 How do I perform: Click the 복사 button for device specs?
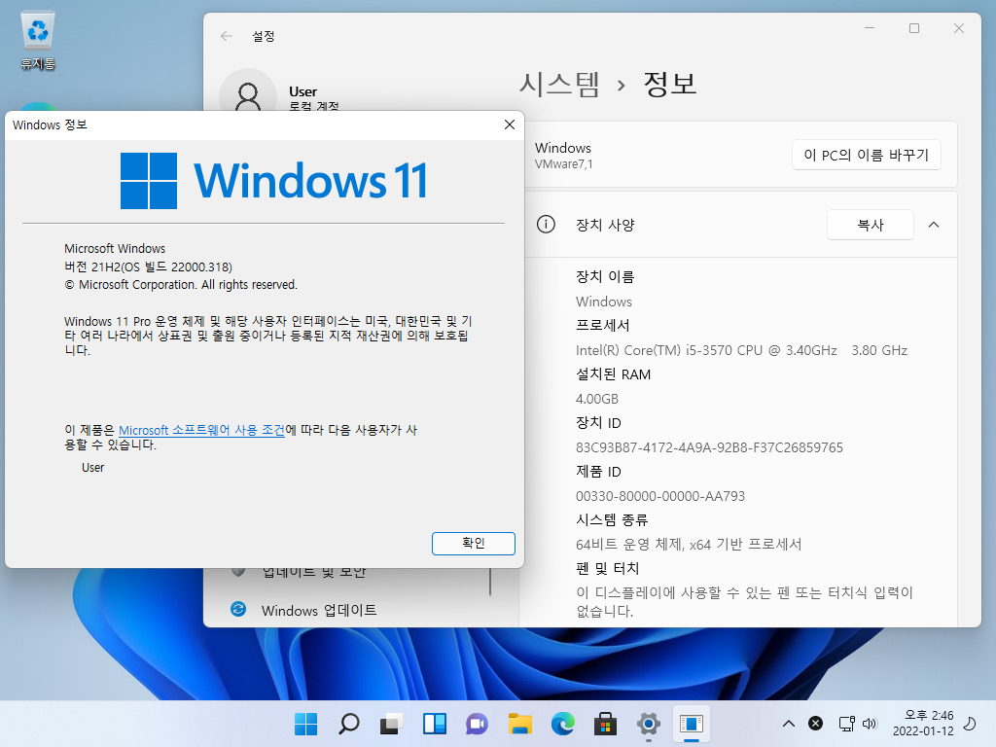point(871,225)
